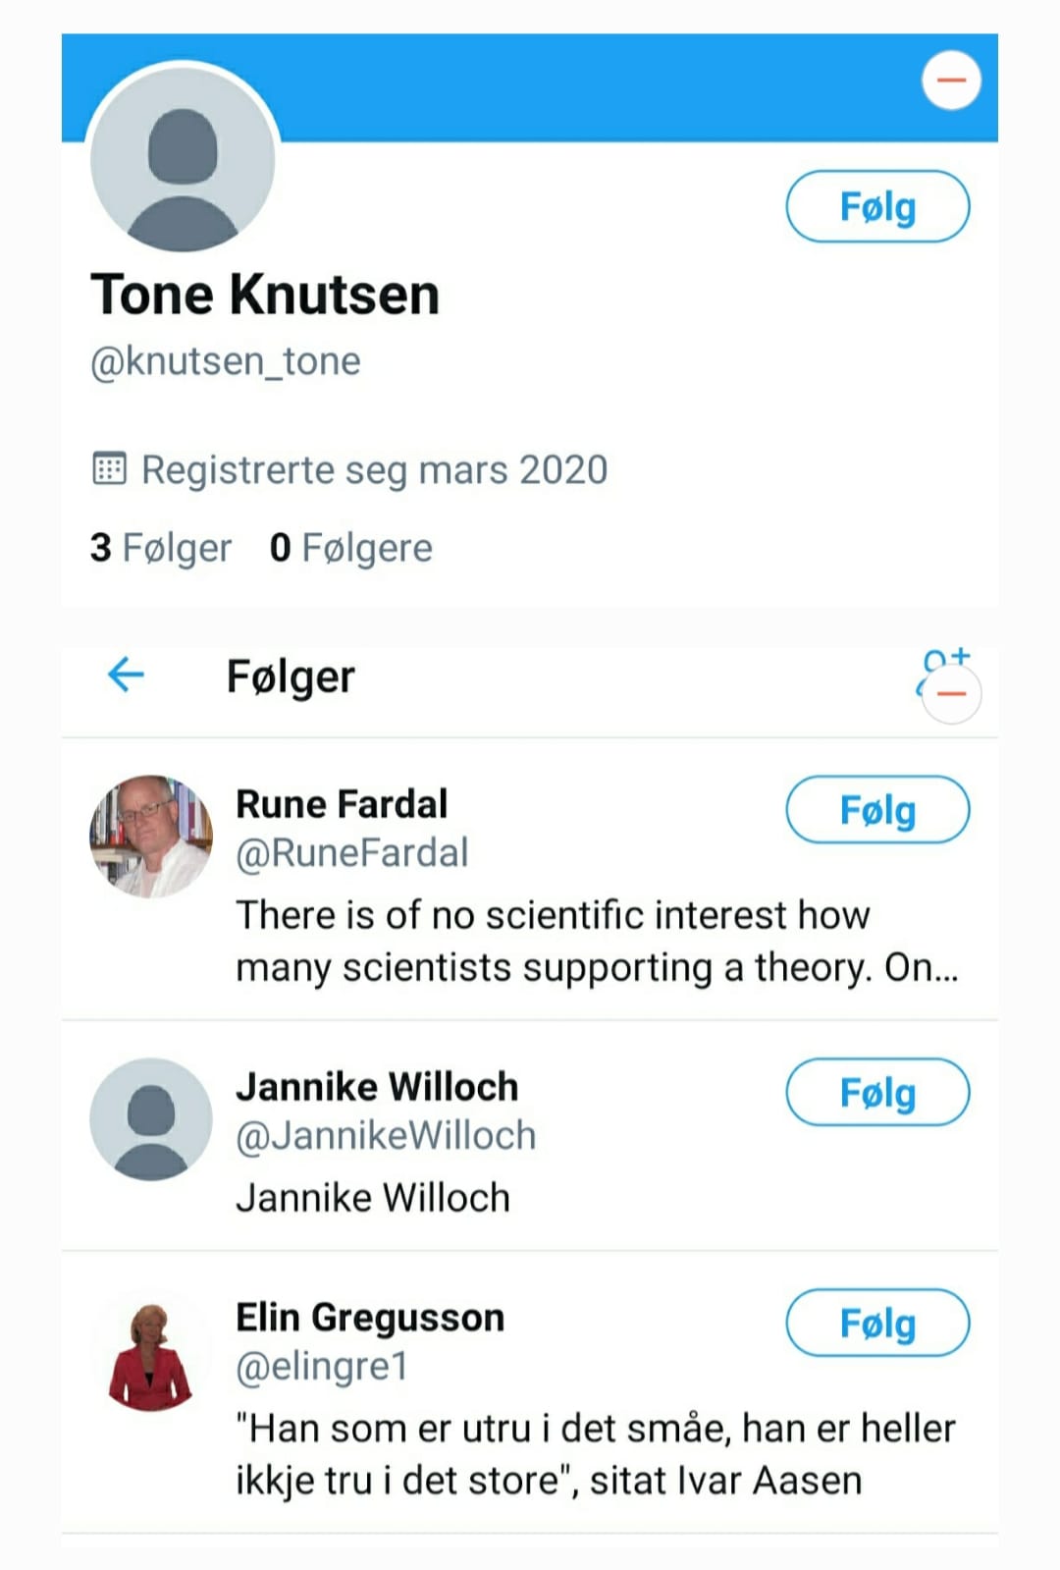Screen dimensions: 1060x1570
Task: Open Rune Fardal's profile photo
Action: (151, 837)
